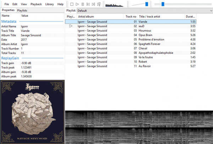
Task: Click the spectrum visualization in toolbar
Action: pos(114,6)
